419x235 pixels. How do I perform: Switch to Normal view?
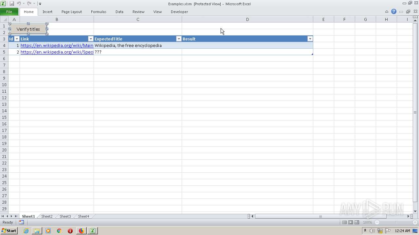tap(344, 222)
